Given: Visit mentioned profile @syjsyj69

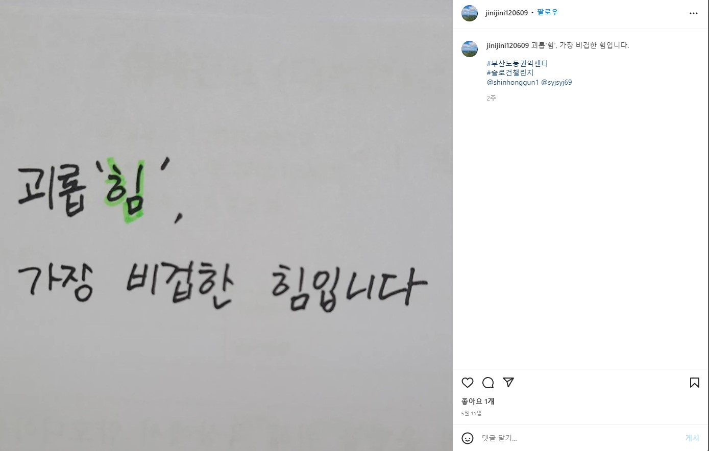Looking at the screenshot, I should [556, 82].
